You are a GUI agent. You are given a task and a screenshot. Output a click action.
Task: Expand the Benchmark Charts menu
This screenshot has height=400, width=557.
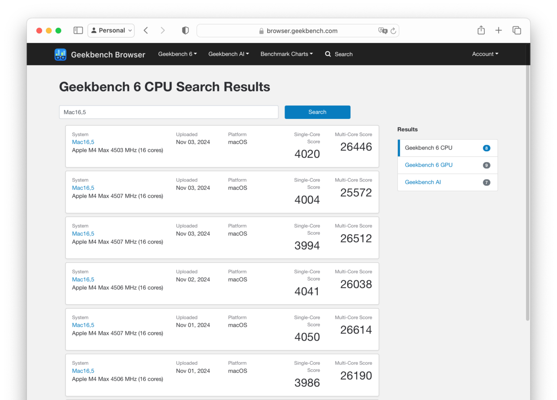point(287,54)
